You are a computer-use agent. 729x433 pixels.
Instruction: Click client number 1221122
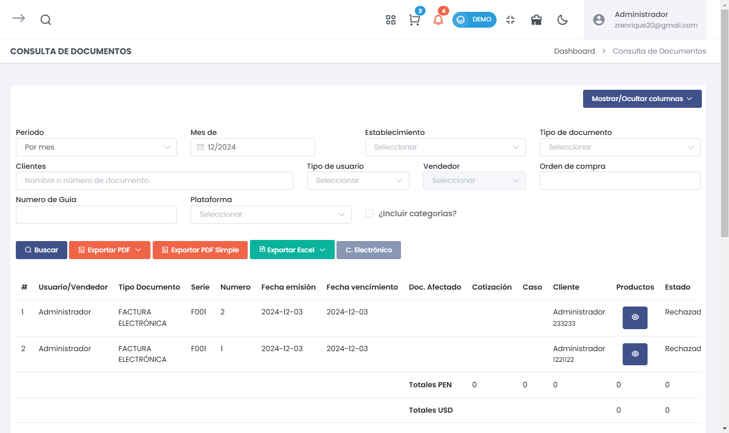click(563, 360)
